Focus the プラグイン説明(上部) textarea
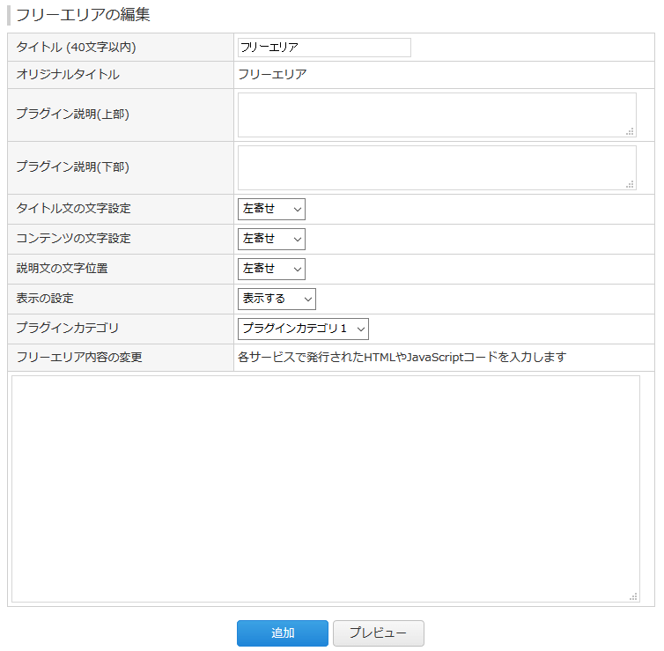The width and height of the screenshot is (664, 651). coord(437,115)
